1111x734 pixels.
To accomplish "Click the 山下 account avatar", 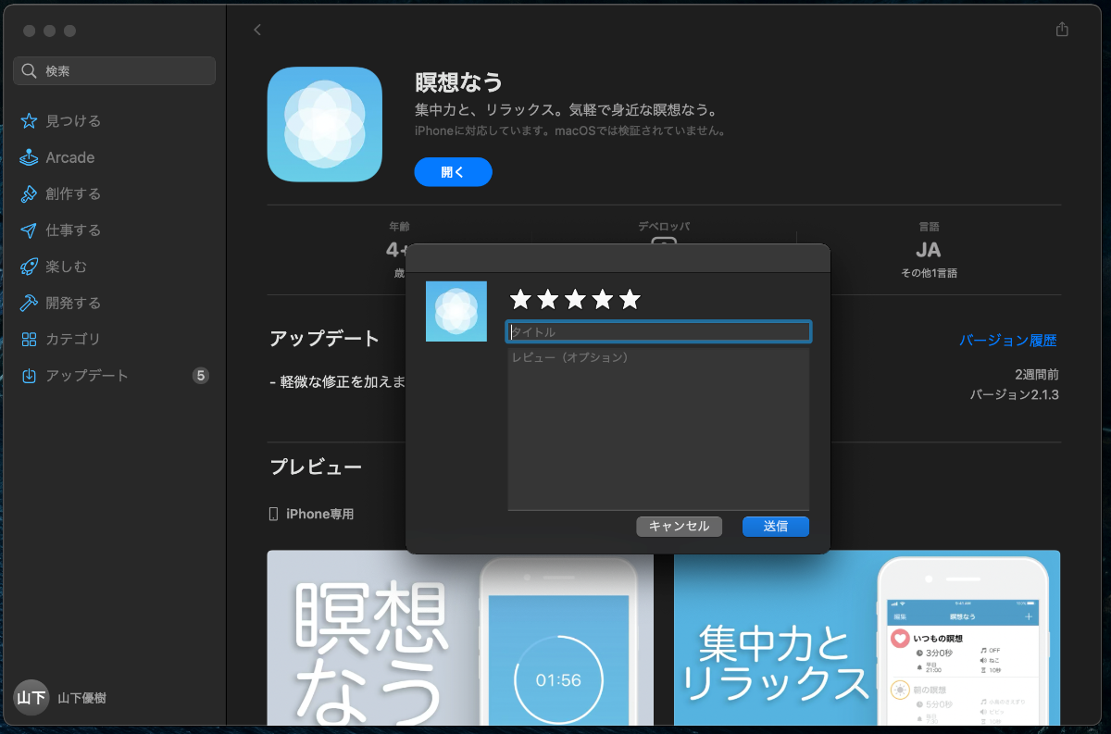I will point(32,698).
